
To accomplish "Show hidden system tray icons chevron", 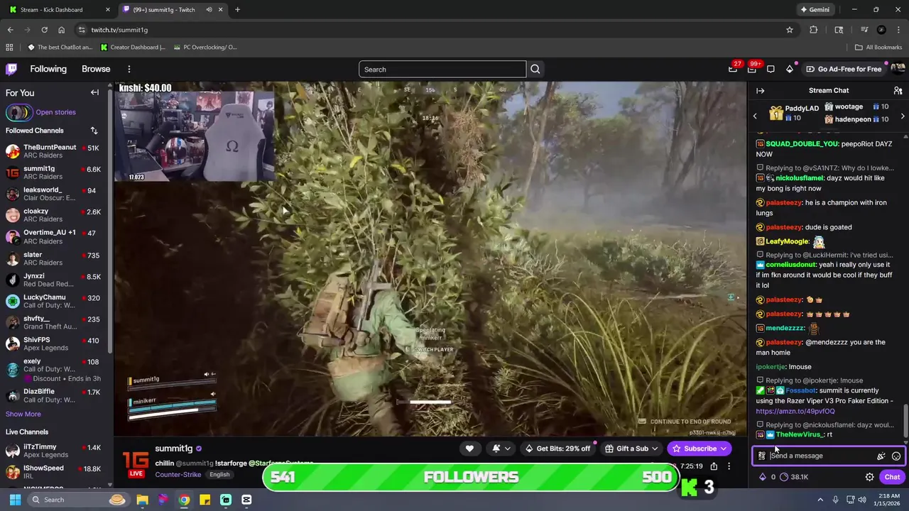I will pos(822,500).
